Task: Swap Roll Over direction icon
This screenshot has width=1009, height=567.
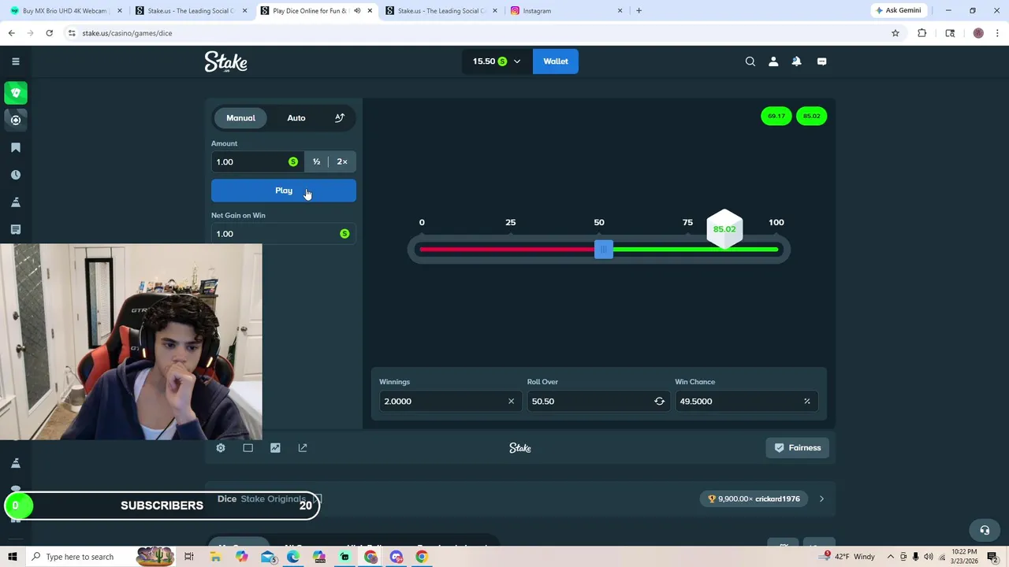Action: tap(659, 402)
